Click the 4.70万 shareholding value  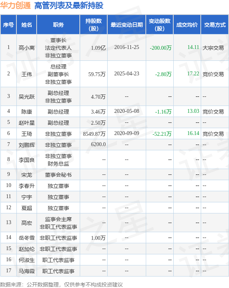point(98,97)
